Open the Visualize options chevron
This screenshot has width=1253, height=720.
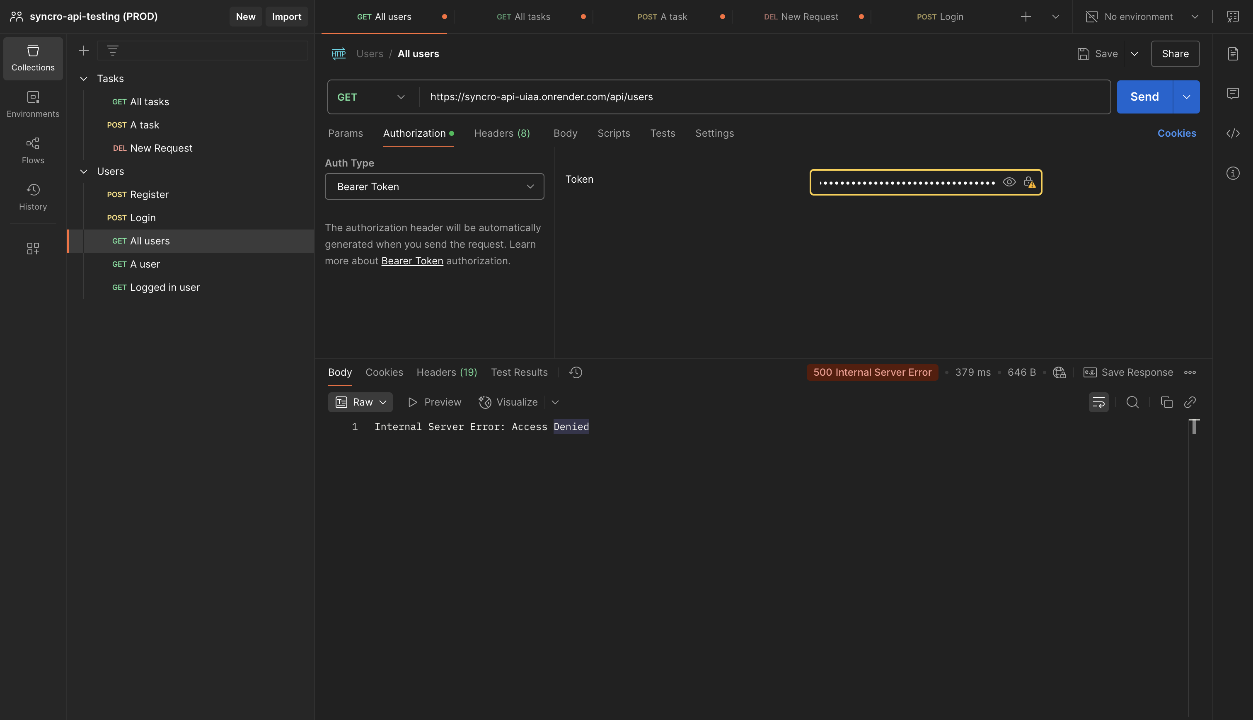coord(555,402)
